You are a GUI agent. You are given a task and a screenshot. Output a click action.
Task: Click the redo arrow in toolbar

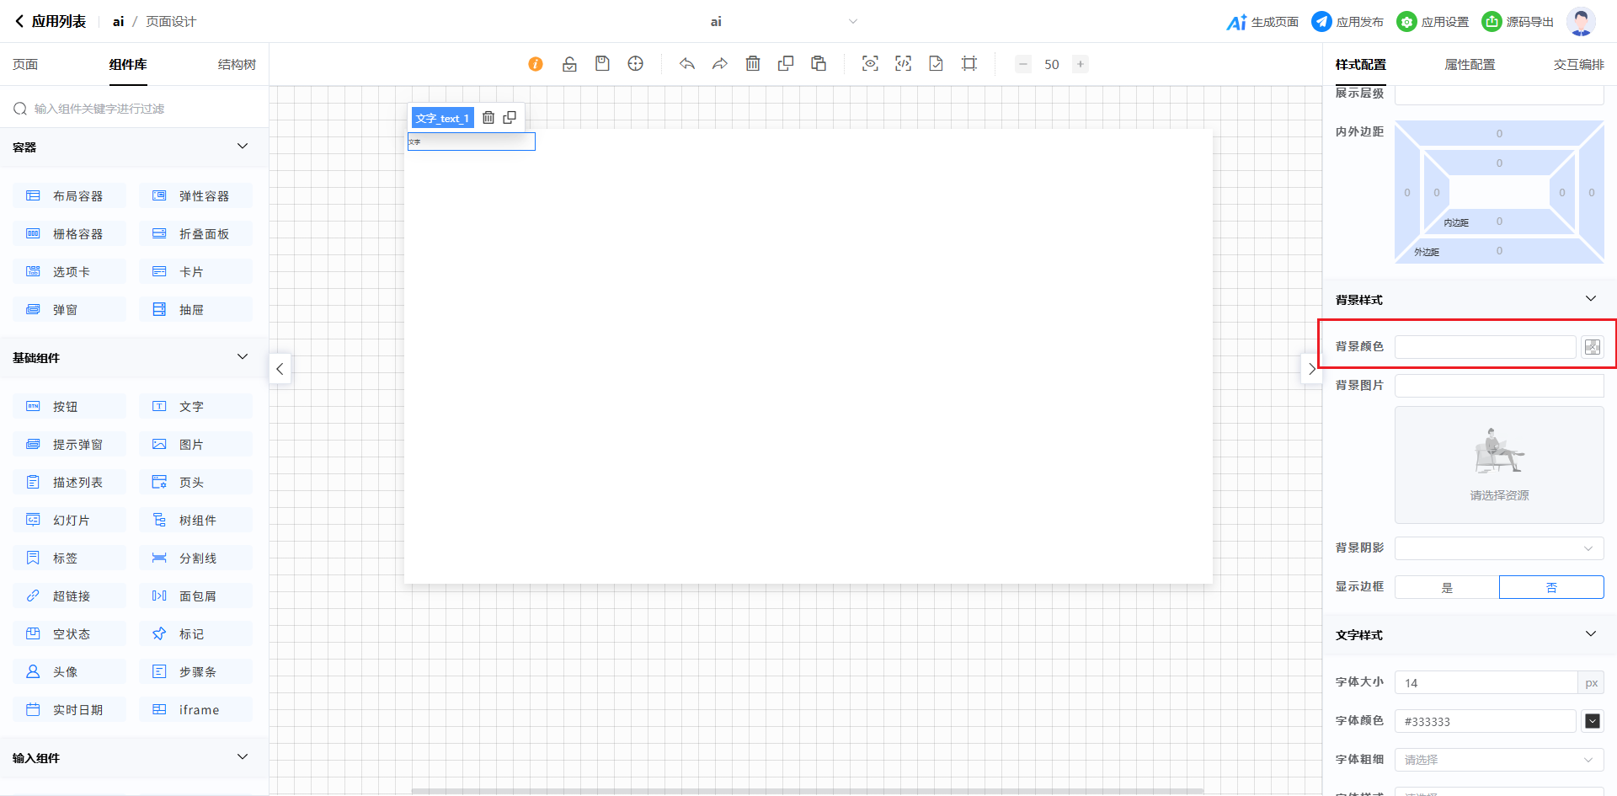pos(719,64)
